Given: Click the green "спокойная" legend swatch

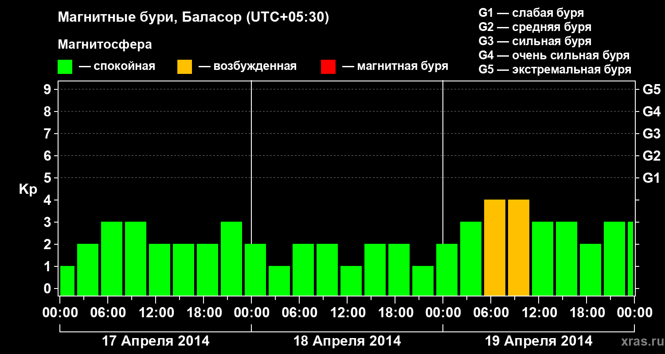Looking at the screenshot, I should coord(65,67).
